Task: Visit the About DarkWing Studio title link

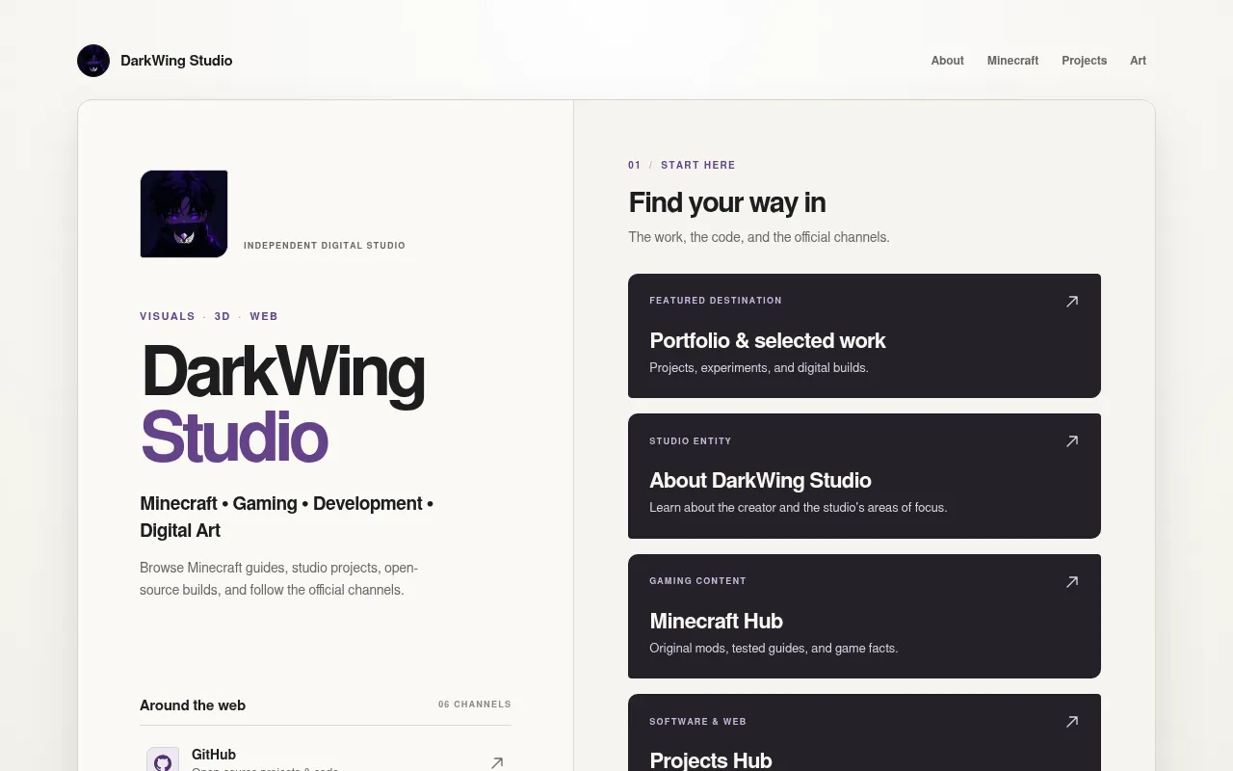Action: (760, 480)
